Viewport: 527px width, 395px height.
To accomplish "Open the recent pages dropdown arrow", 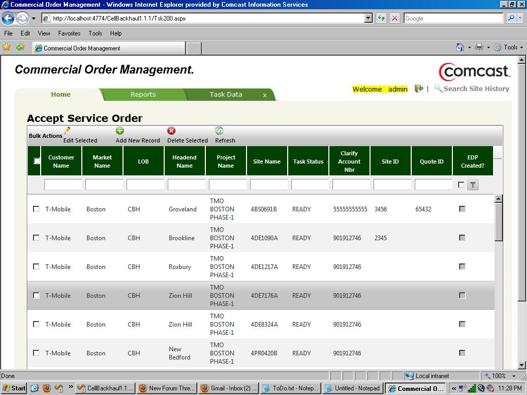I will tap(33, 19).
